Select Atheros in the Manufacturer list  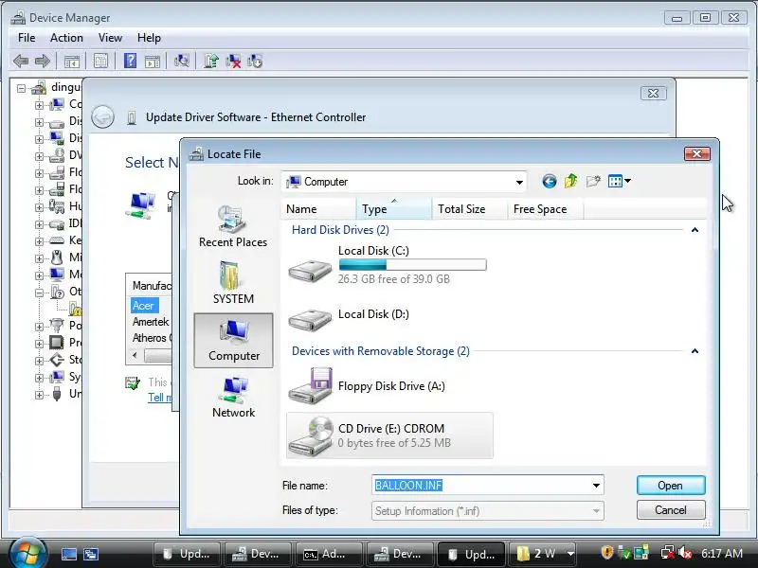(151, 338)
